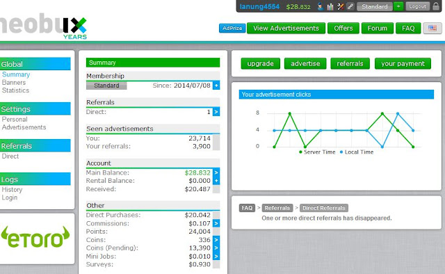
Task: Click the eToro advertisement banner
Action: pyautogui.click(x=35, y=238)
